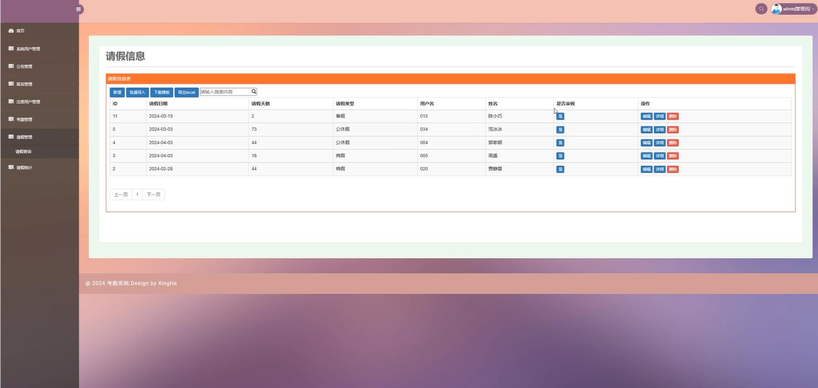Viewport: 818px width, 388px height.
Task: Click the 请假信息表 panel header
Action: [x=451, y=79]
